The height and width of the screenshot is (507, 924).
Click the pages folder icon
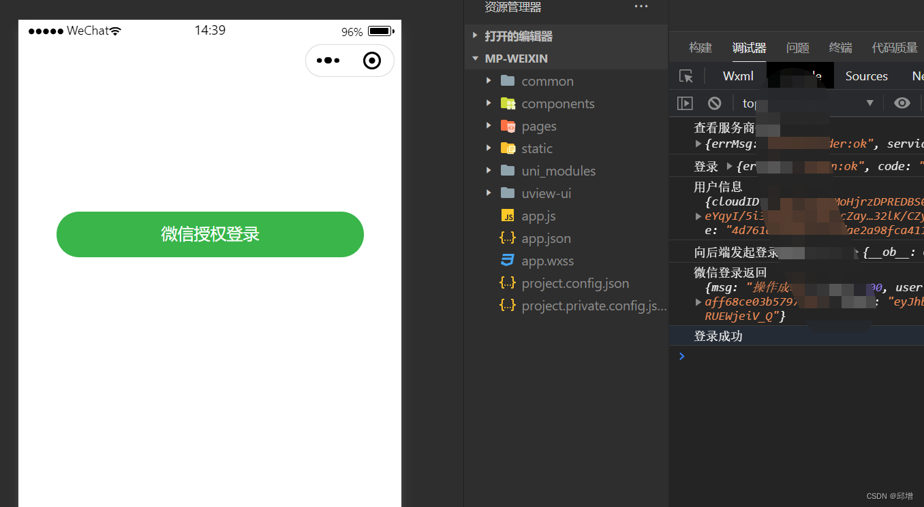point(508,126)
